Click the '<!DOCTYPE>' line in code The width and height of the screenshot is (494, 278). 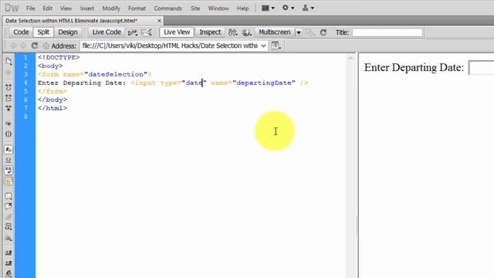tap(59, 57)
